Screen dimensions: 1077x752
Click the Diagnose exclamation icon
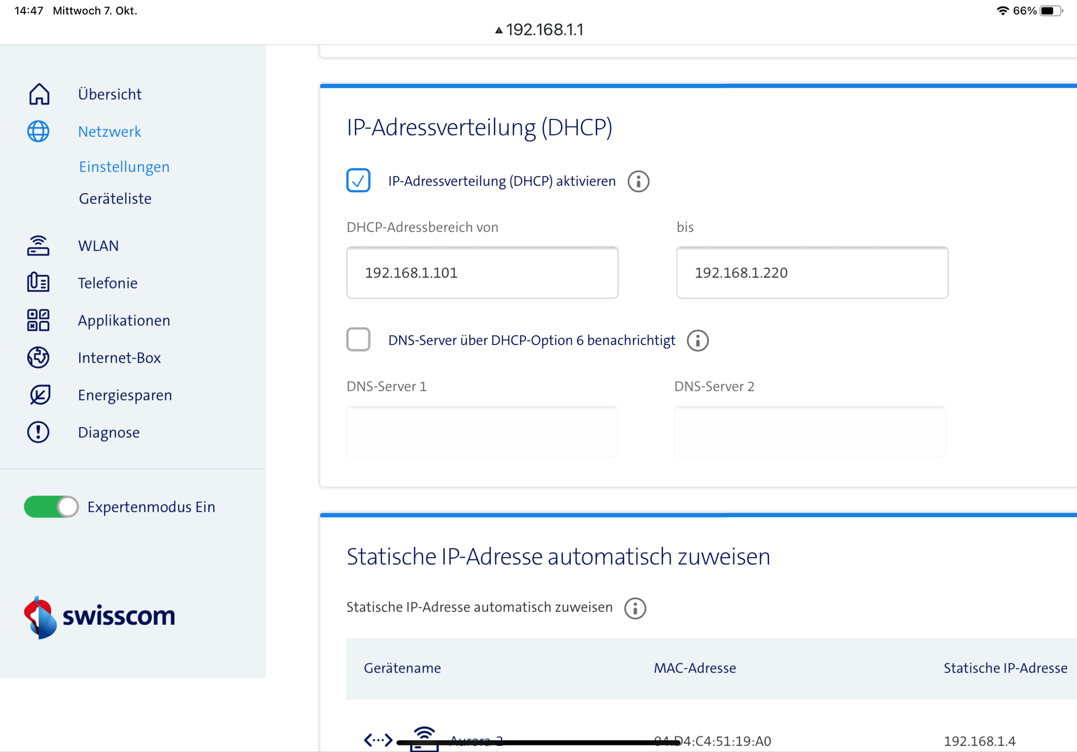[x=38, y=432]
